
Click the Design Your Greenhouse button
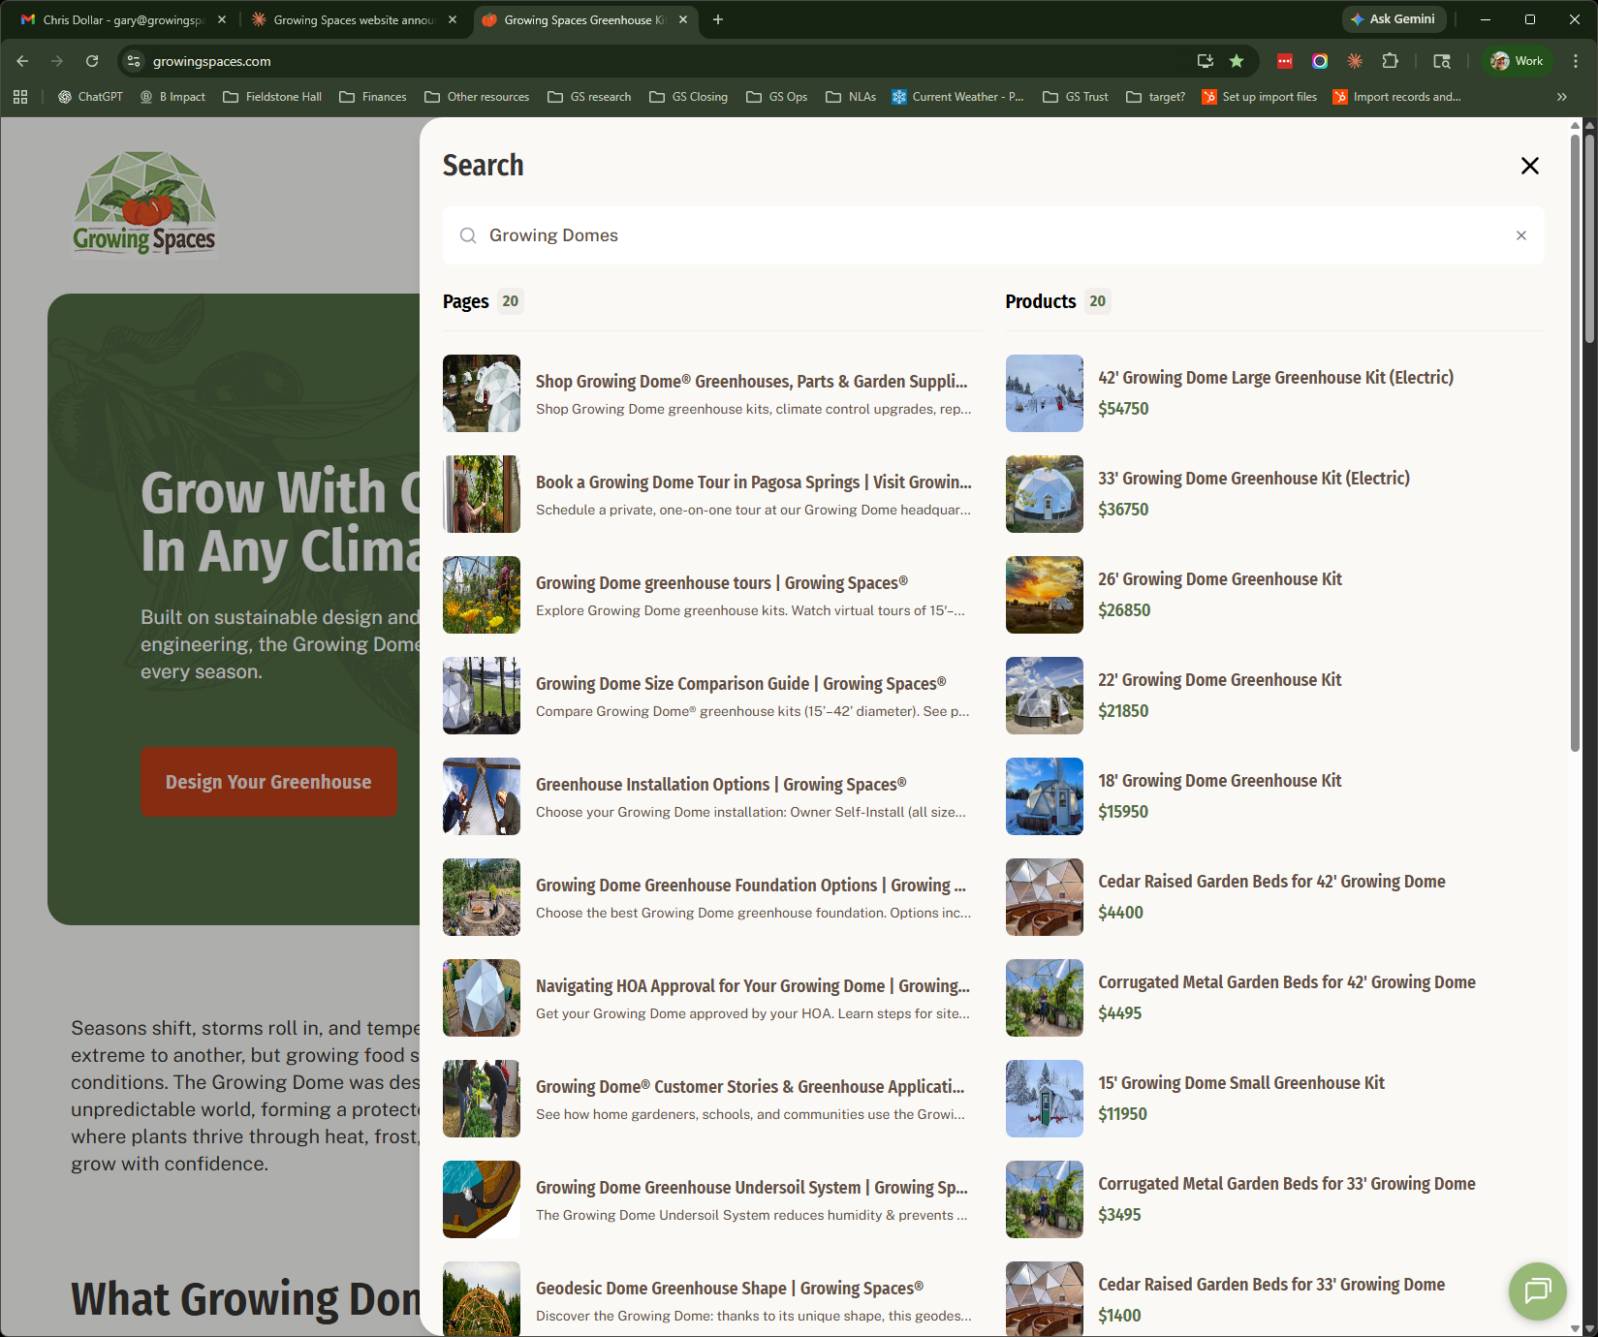click(x=268, y=782)
